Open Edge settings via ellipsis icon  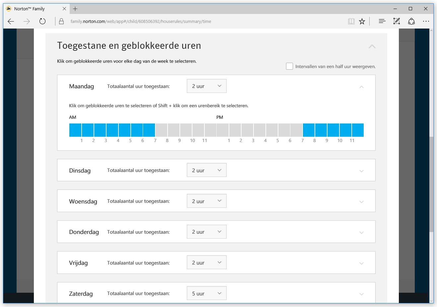426,21
